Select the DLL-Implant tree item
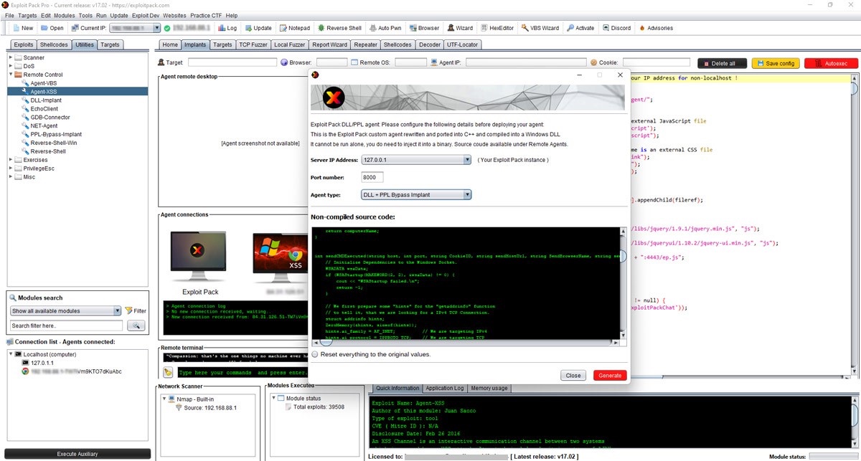 click(46, 100)
